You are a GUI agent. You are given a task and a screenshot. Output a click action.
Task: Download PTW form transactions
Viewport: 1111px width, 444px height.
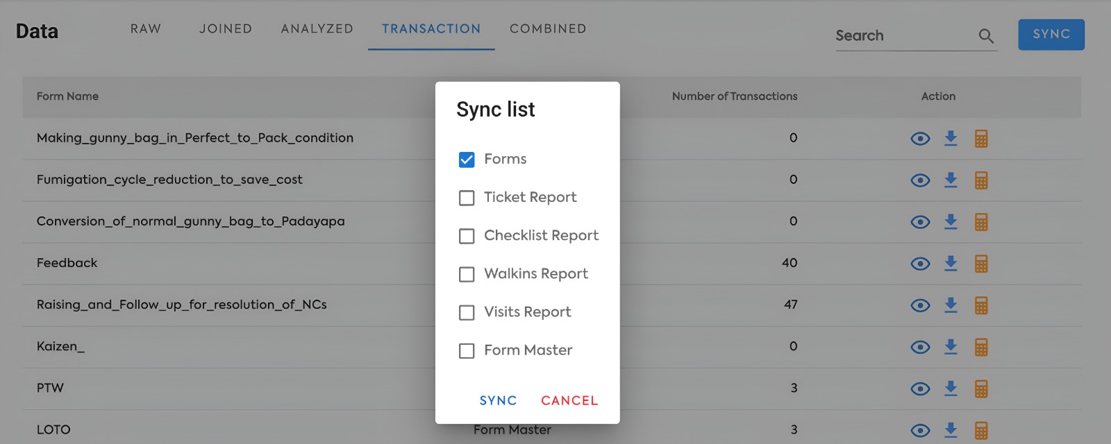[x=951, y=388]
